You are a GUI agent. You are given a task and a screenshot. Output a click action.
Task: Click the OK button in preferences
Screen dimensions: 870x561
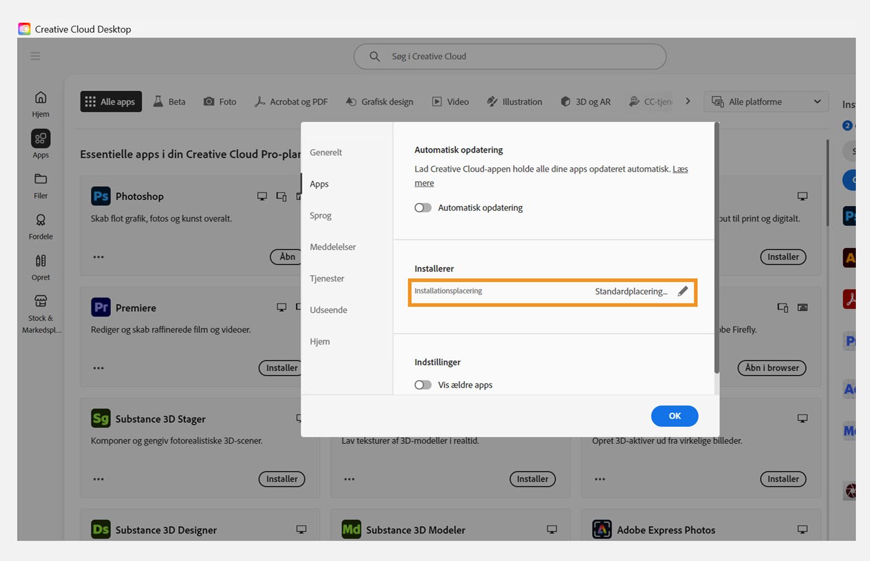point(675,416)
